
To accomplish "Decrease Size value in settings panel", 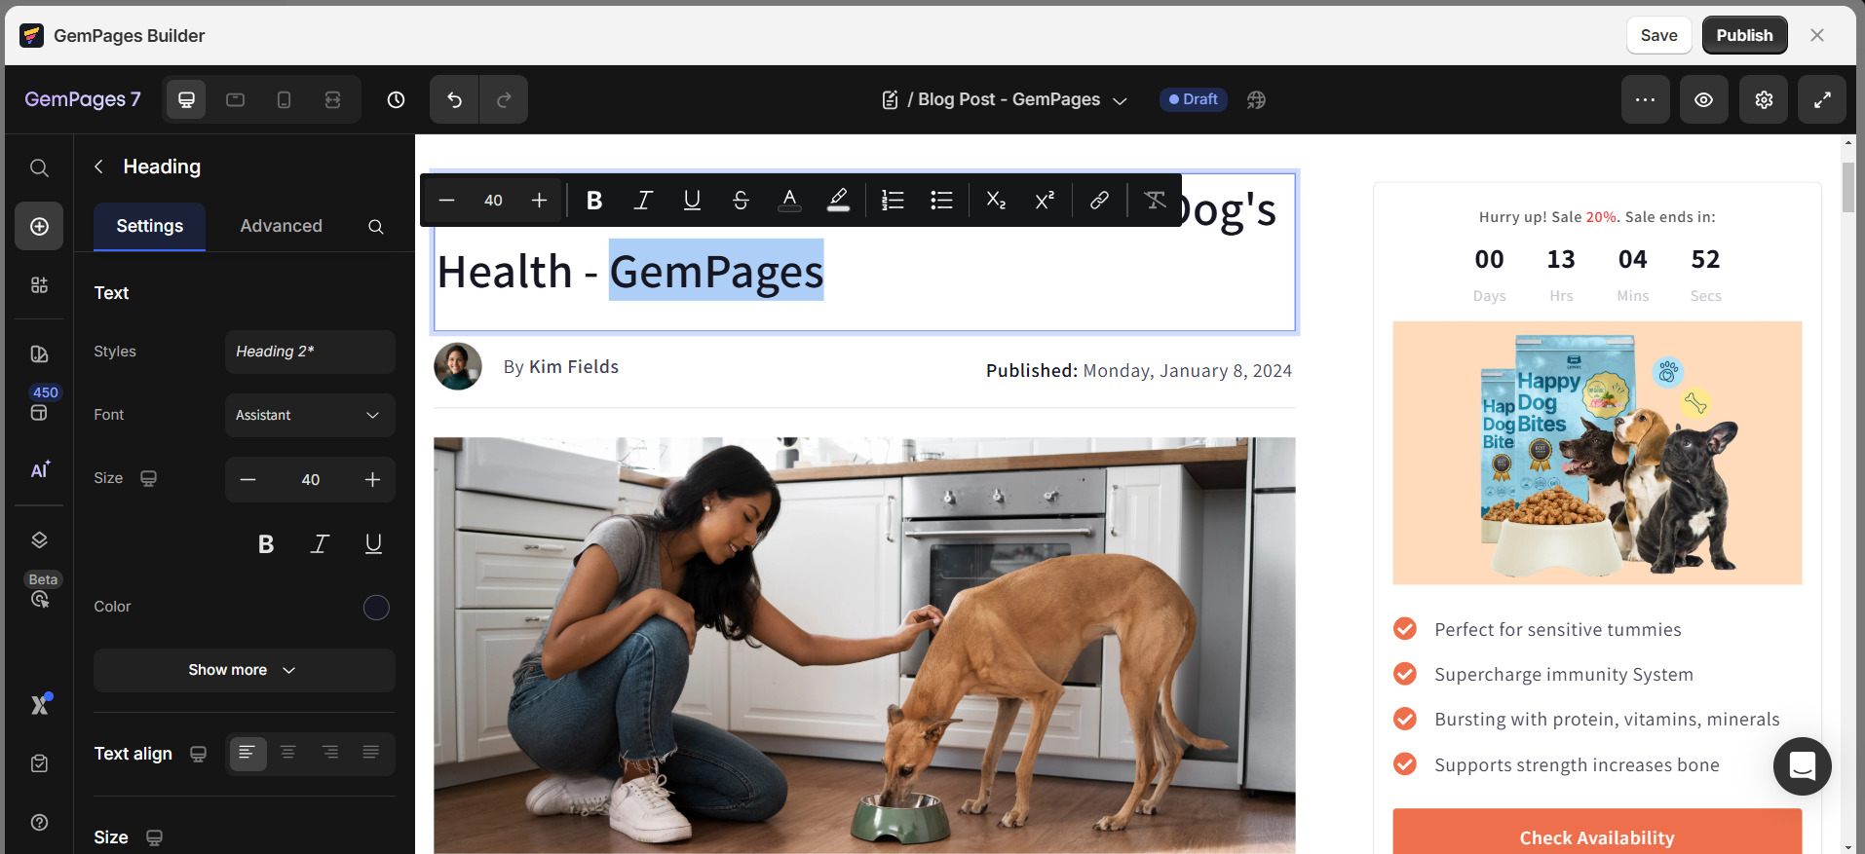I will [247, 480].
